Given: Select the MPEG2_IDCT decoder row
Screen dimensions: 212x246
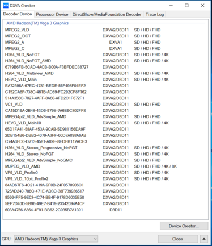Looking at the screenshot, I should pos(106,36).
